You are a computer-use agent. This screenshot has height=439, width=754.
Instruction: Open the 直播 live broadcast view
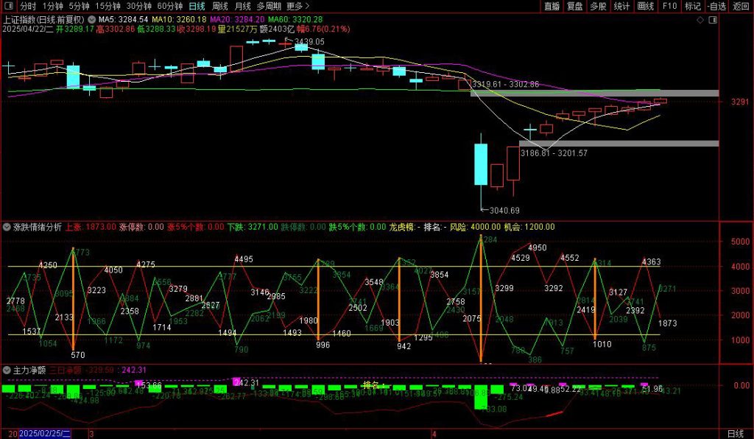(x=552, y=6)
